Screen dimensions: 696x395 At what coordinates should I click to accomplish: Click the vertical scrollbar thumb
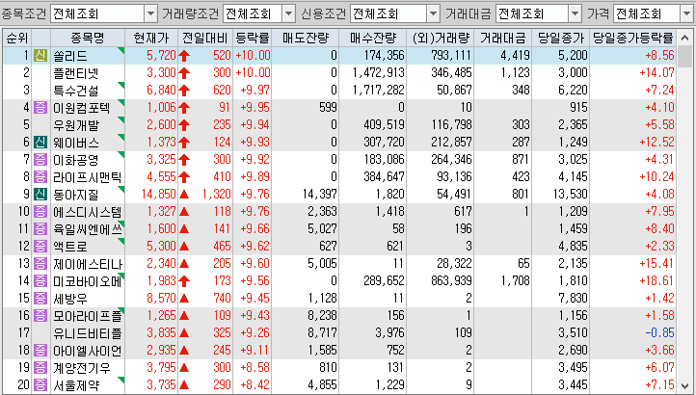(685, 56)
